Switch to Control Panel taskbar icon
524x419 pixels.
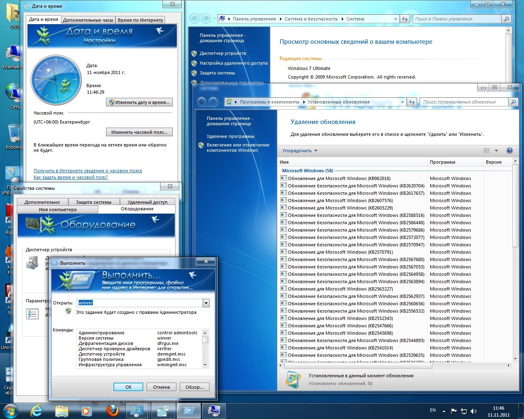tap(136, 410)
